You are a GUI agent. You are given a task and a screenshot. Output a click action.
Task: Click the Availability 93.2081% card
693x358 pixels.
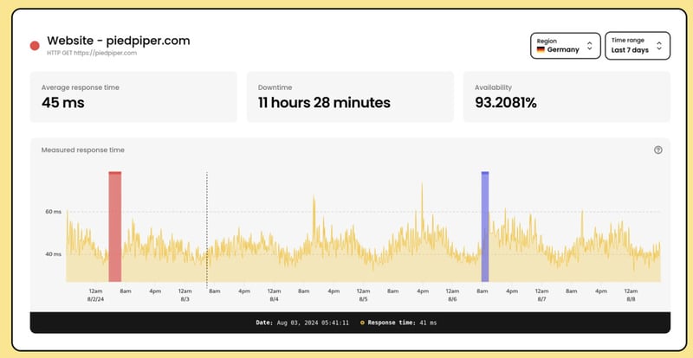[x=567, y=96]
